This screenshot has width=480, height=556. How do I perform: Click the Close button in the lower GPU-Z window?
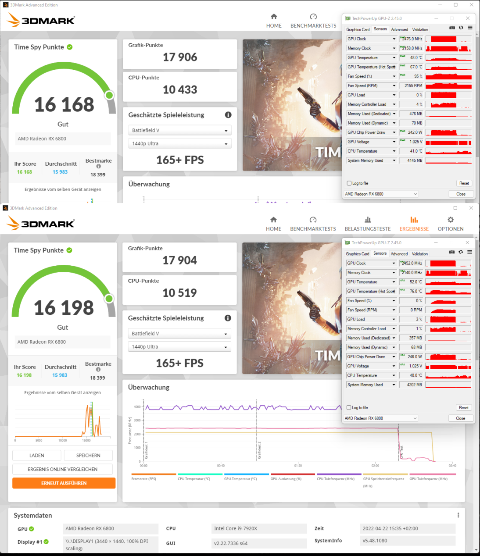coord(461,418)
